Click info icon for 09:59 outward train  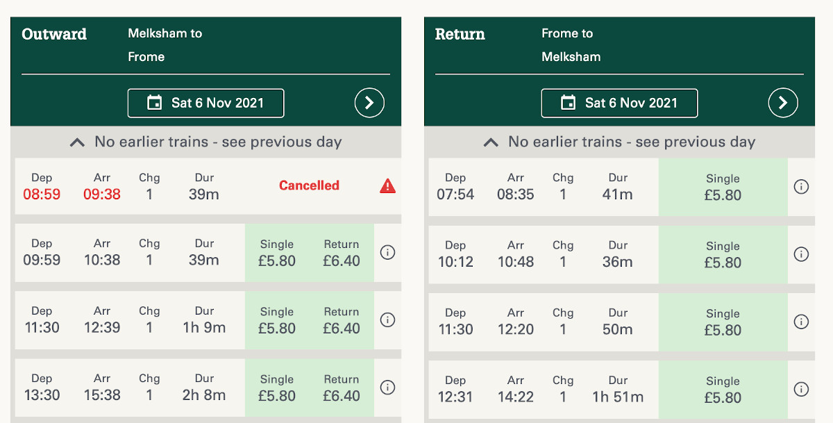click(x=388, y=253)
